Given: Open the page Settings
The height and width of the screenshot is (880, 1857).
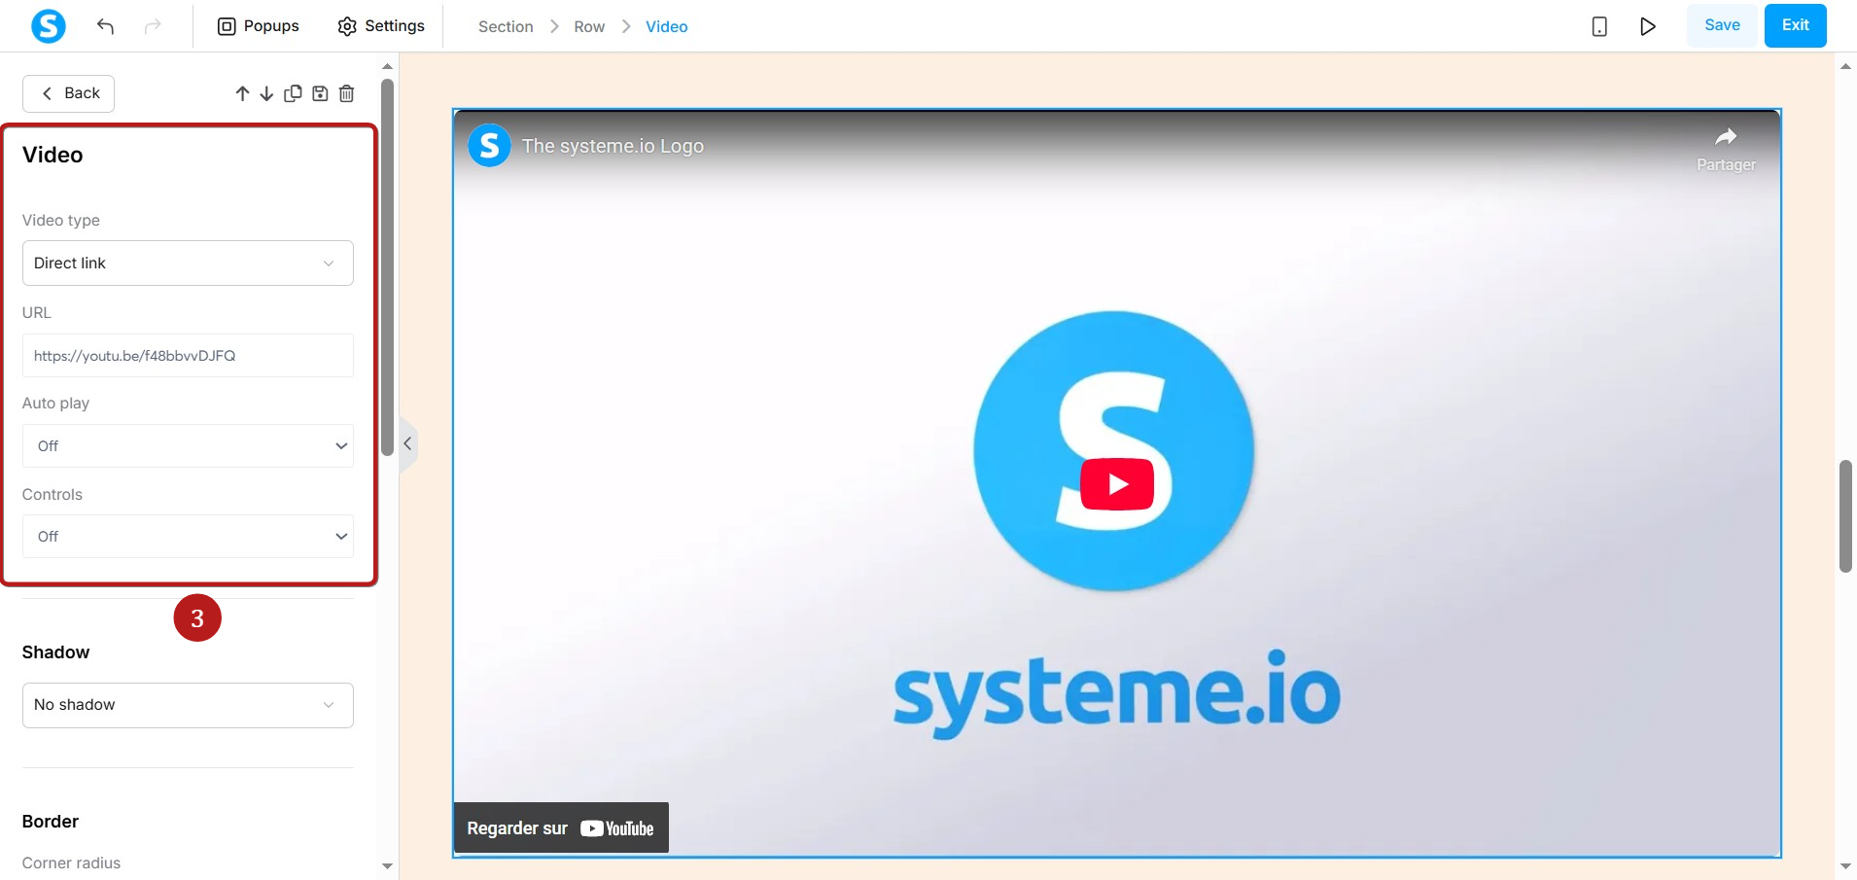Looking at the screenshot, I should (x=381, y=26).
